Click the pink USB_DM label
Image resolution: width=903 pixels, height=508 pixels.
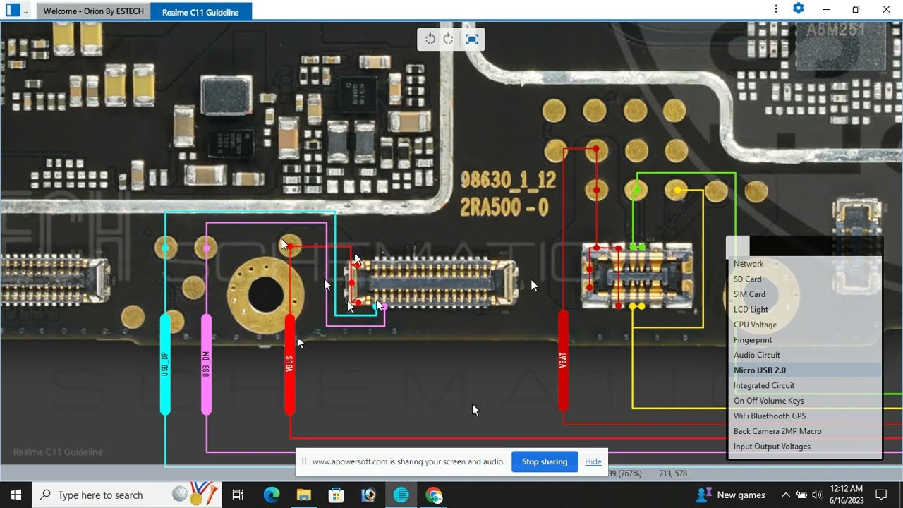point(206,364)
